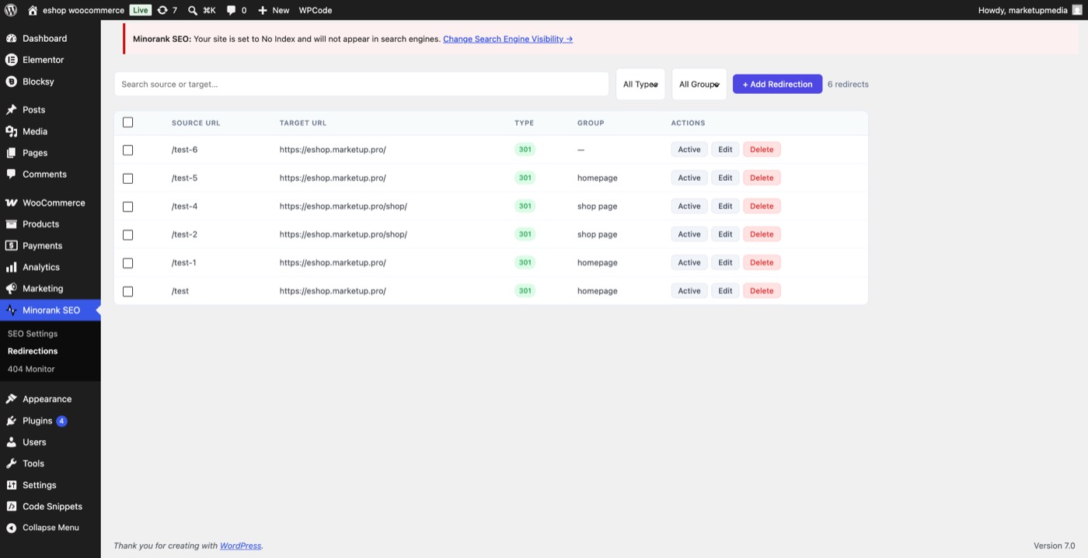
Task: Toggle Active status for /test-6
Action: (689, 150)
